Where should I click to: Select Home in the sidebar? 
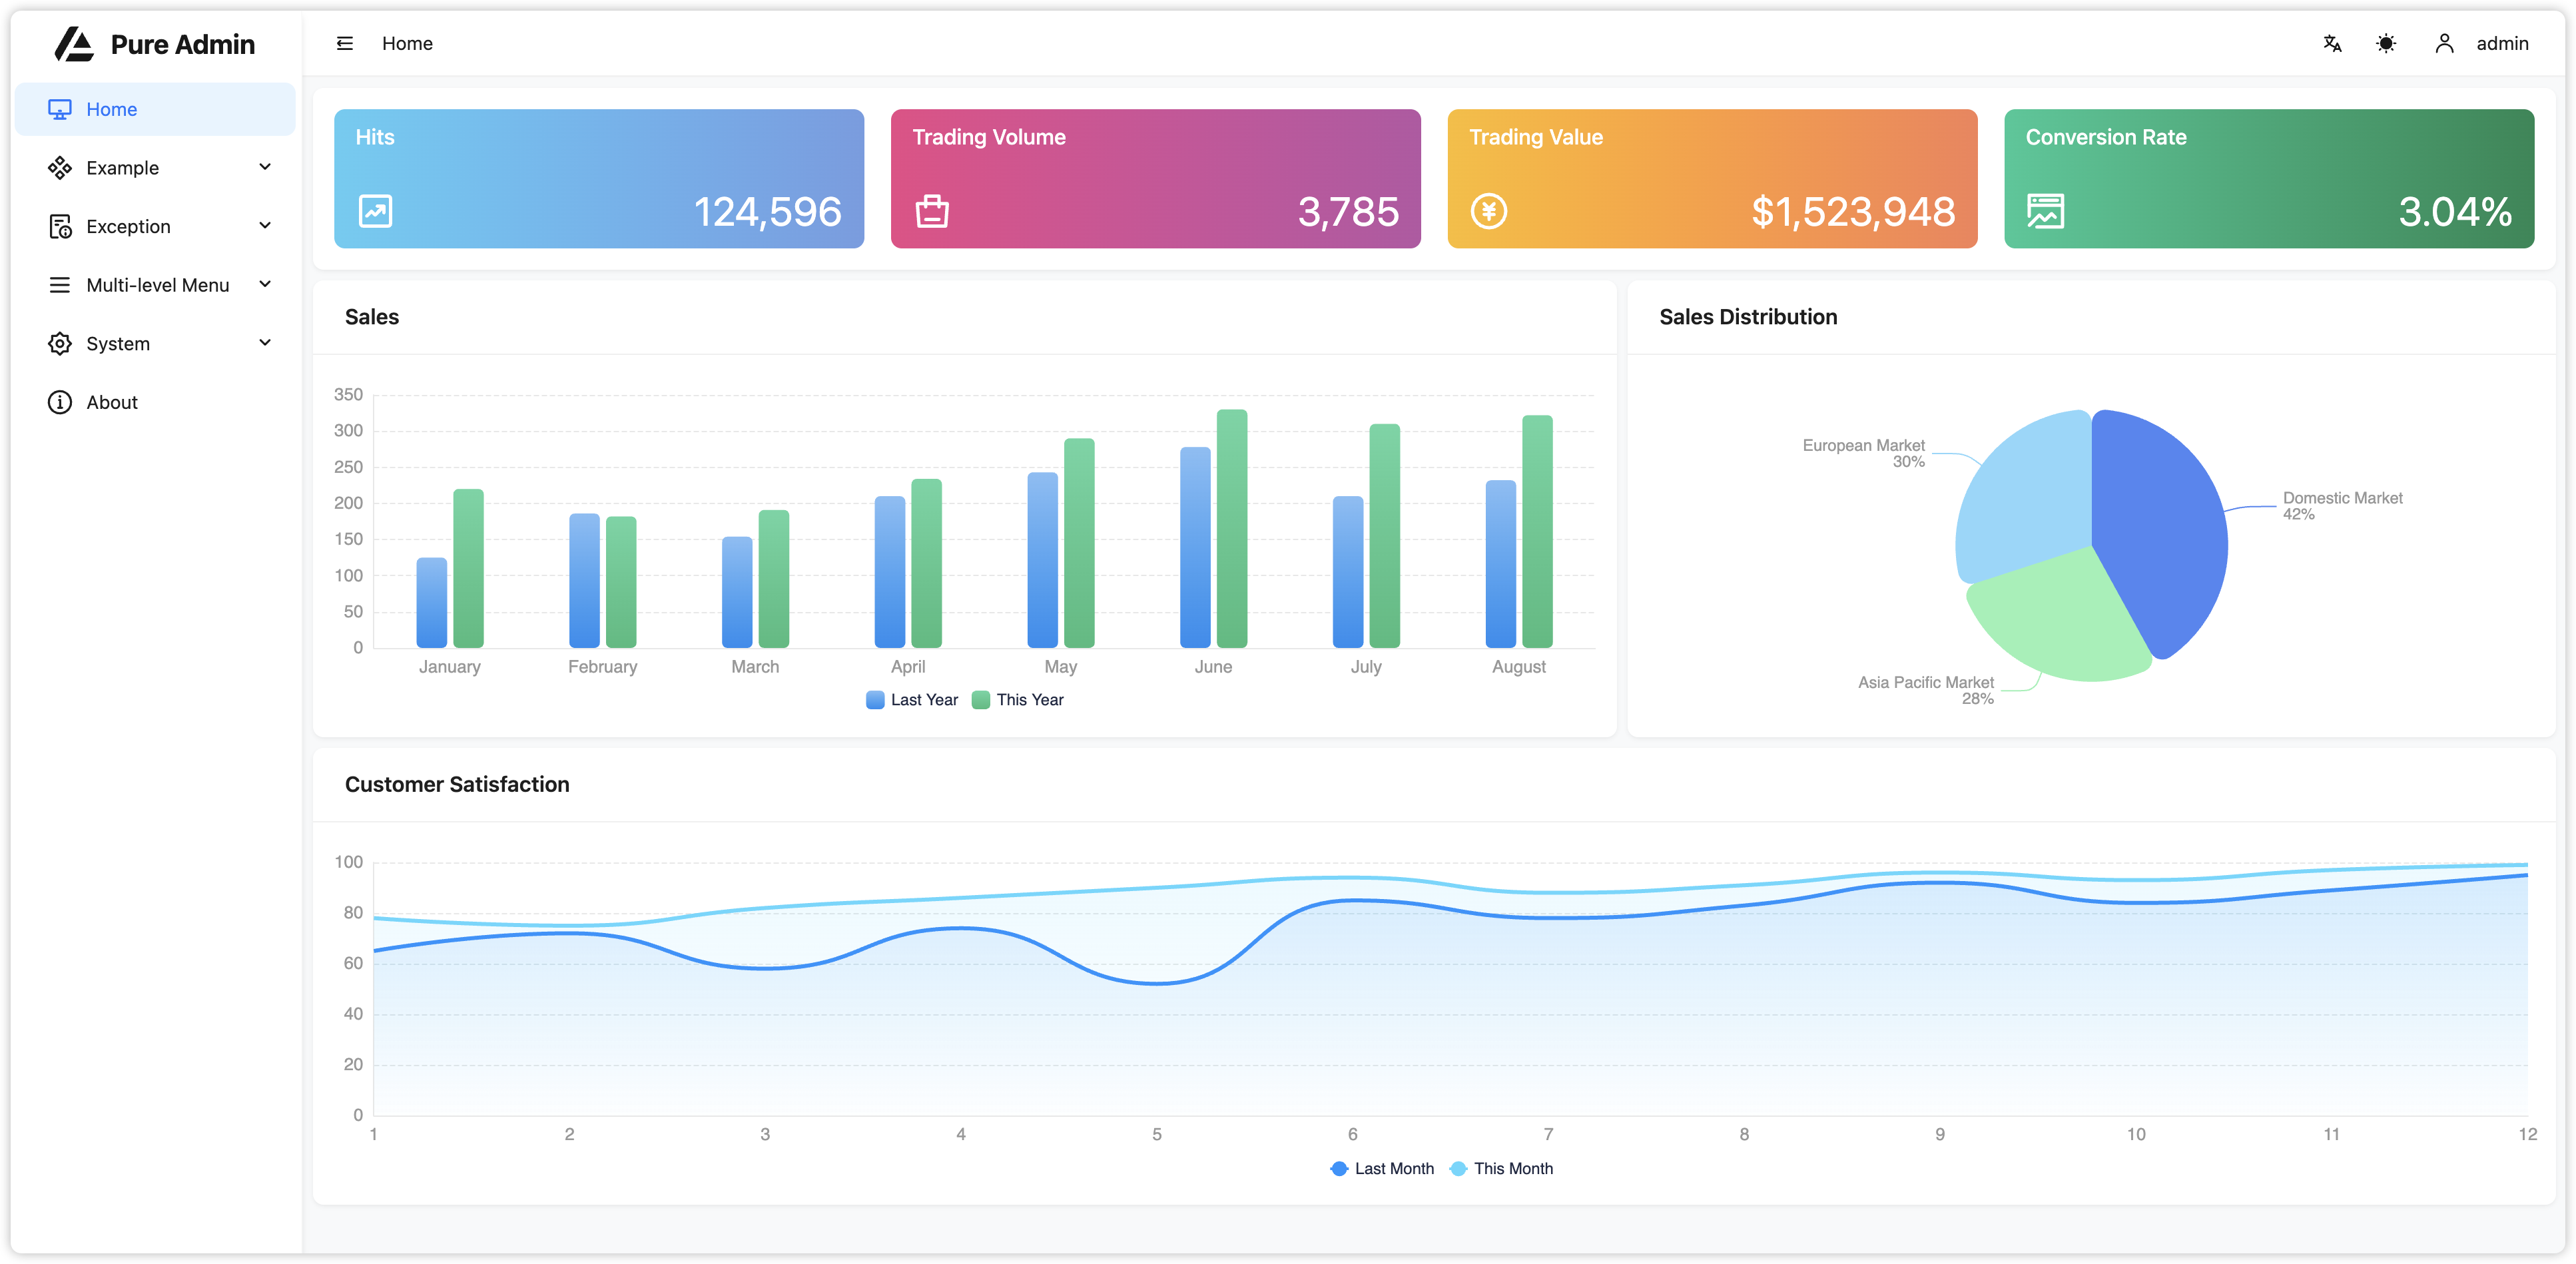pos(111,109)
